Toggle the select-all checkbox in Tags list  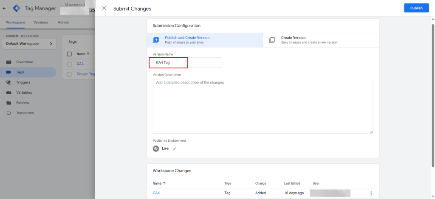(x=69, y=54)
